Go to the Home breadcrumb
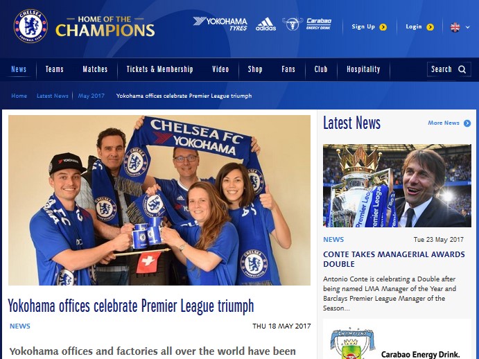This screenshot has width=479, height=359. (19, 96)
